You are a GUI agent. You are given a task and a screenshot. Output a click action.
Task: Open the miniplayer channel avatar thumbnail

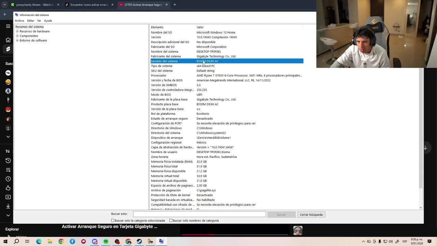[x=298, y=231]
